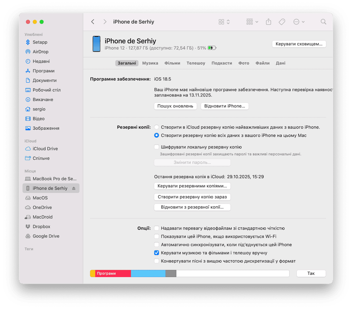Expand the grouping options dropdown
This screenshot has width=352, height=309.
pos(252,22)
